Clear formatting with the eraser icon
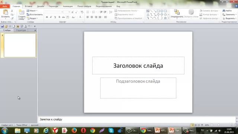The width and height of the screenshot is (238, 134). tap(82, 12)
